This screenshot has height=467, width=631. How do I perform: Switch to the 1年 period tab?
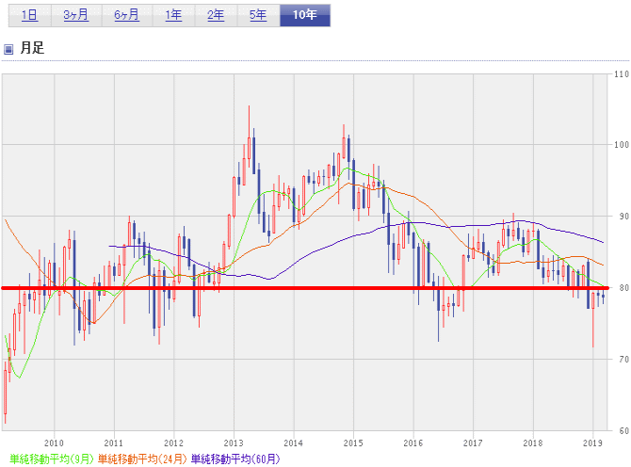coord(173,15)
